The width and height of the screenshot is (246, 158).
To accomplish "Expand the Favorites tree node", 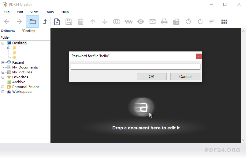I will pyautogui.click(x=3, y=77).
